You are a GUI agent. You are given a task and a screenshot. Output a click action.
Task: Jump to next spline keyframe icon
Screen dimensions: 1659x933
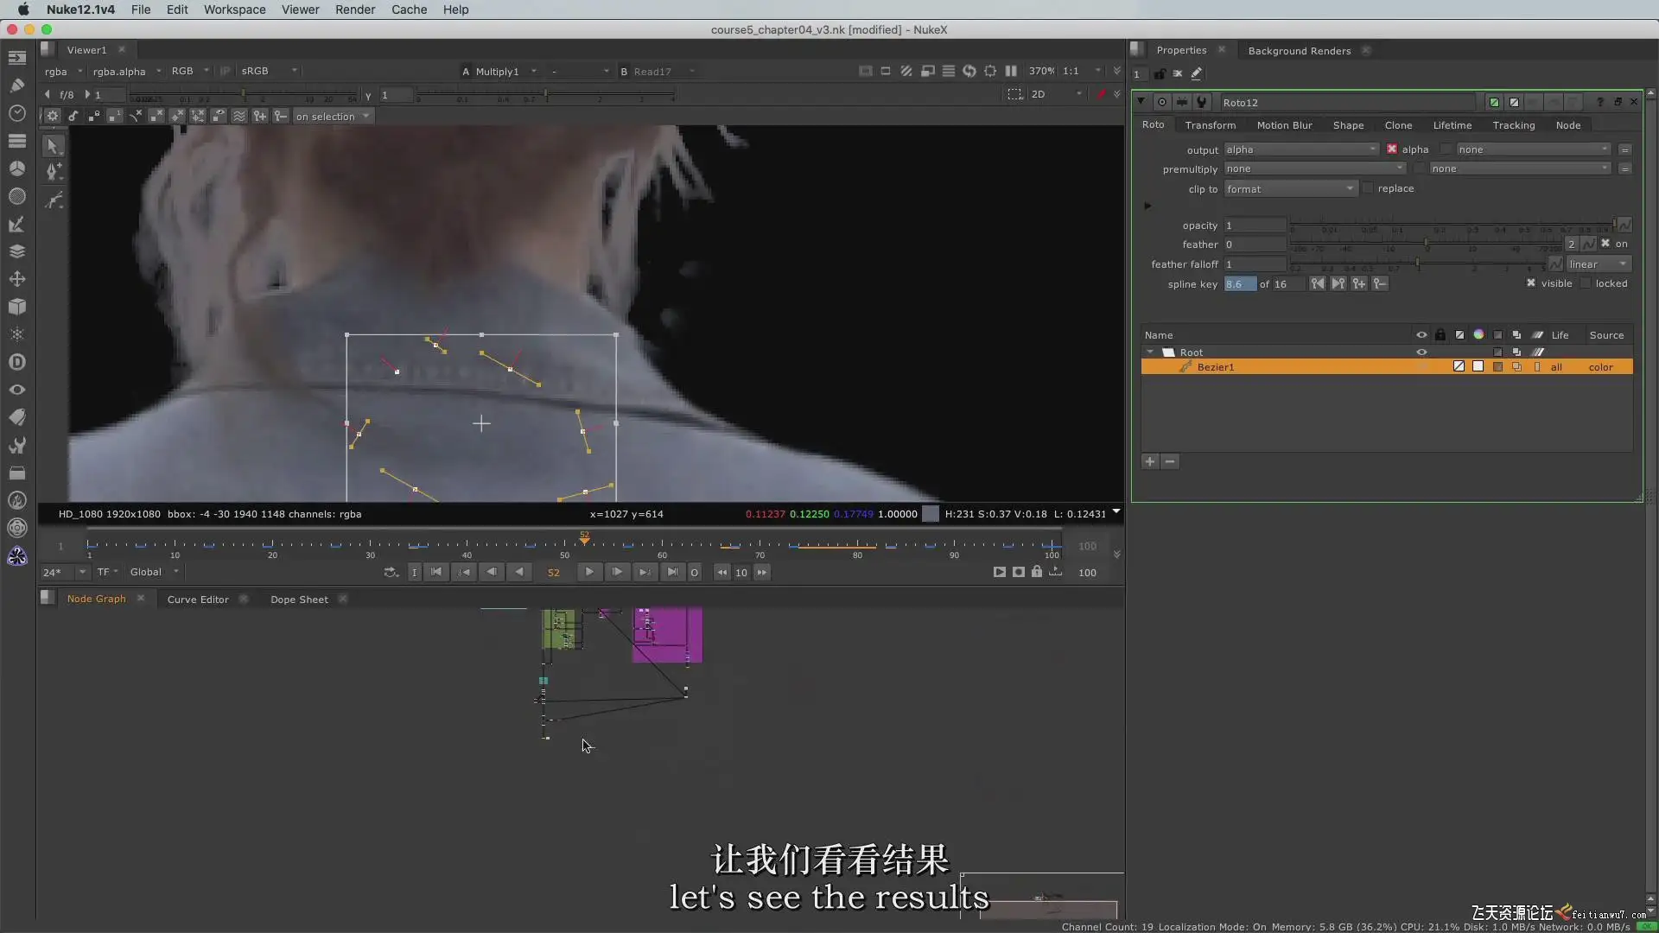pos(1338,283)
